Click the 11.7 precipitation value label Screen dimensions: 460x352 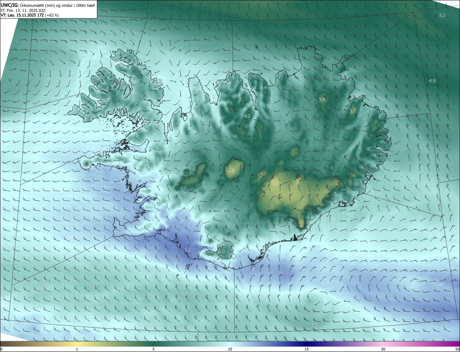point(376,301)
